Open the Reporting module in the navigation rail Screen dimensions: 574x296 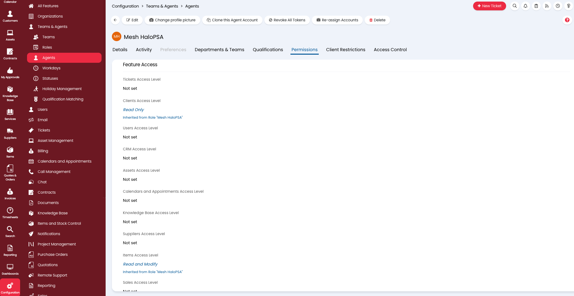click(x=10, y=250)
